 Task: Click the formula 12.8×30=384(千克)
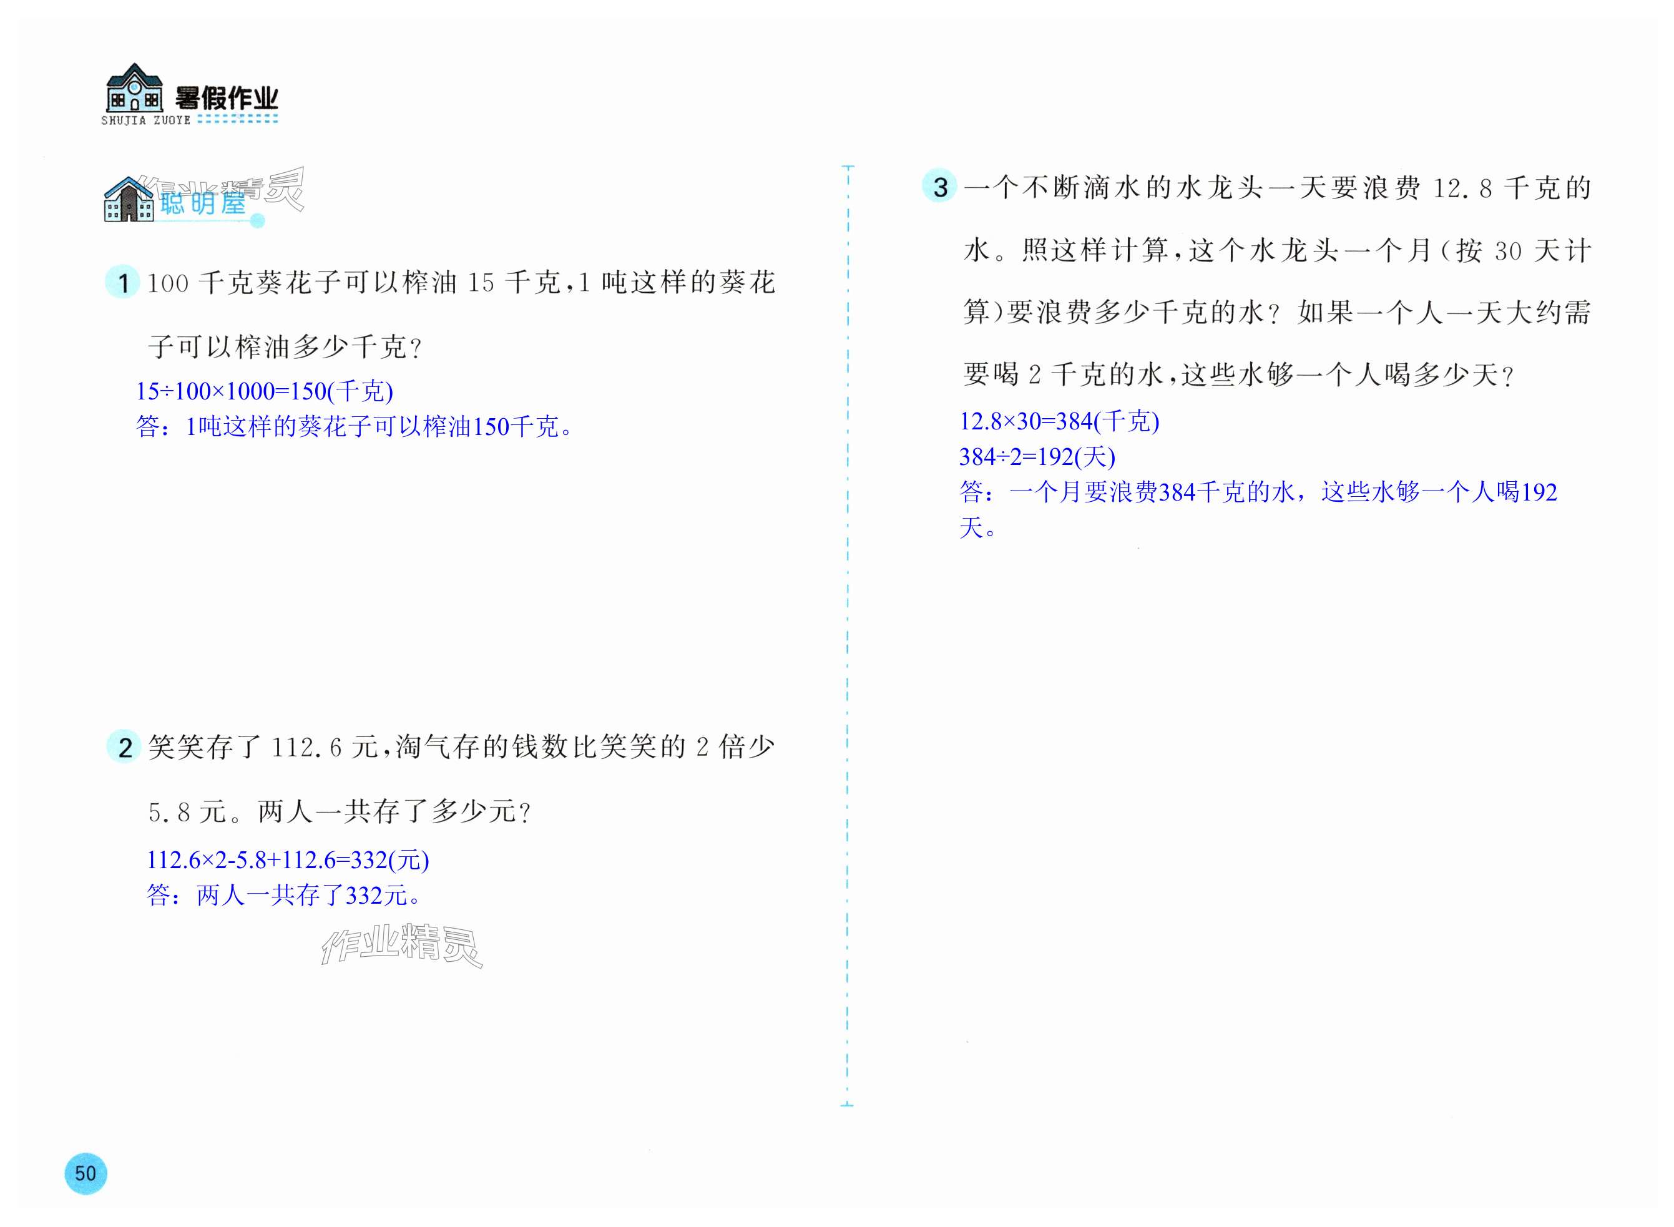[1059, 422]
